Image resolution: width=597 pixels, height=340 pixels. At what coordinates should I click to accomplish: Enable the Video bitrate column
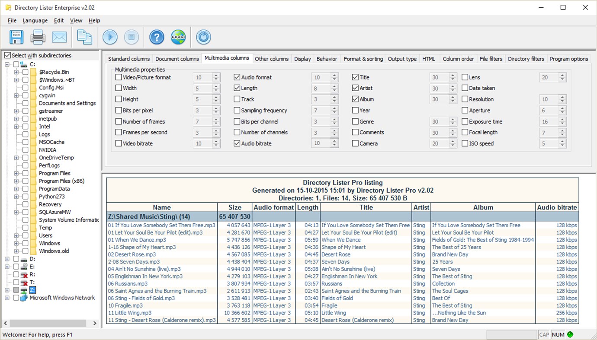pos(119,143)
